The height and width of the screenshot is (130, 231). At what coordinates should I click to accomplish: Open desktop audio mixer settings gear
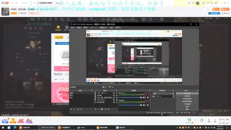click(x=148, y=105)
